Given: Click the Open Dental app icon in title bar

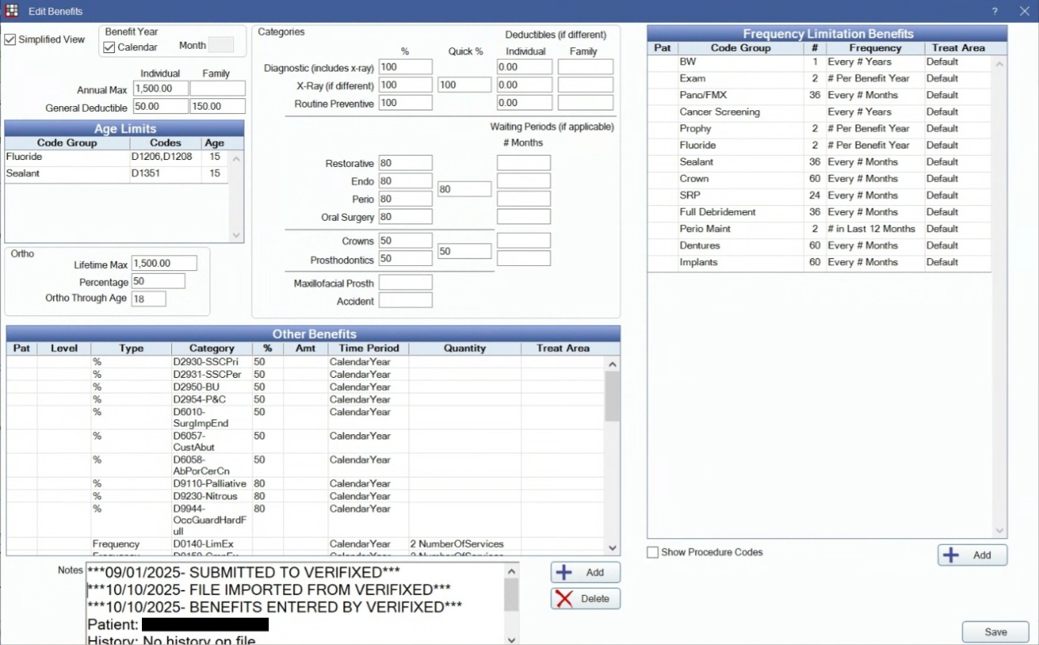Looking at the screenshot, I should [x=12, y=11].
